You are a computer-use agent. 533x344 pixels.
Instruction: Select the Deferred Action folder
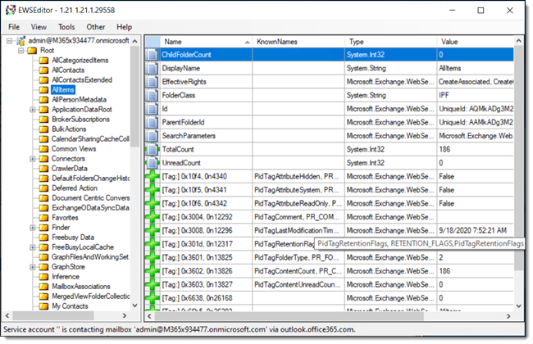coord(75,188)
